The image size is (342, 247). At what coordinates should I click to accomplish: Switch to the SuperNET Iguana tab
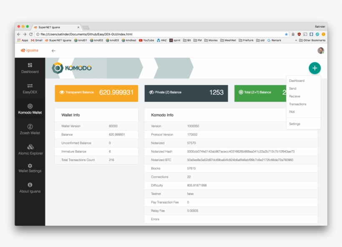tap(56, 27)
